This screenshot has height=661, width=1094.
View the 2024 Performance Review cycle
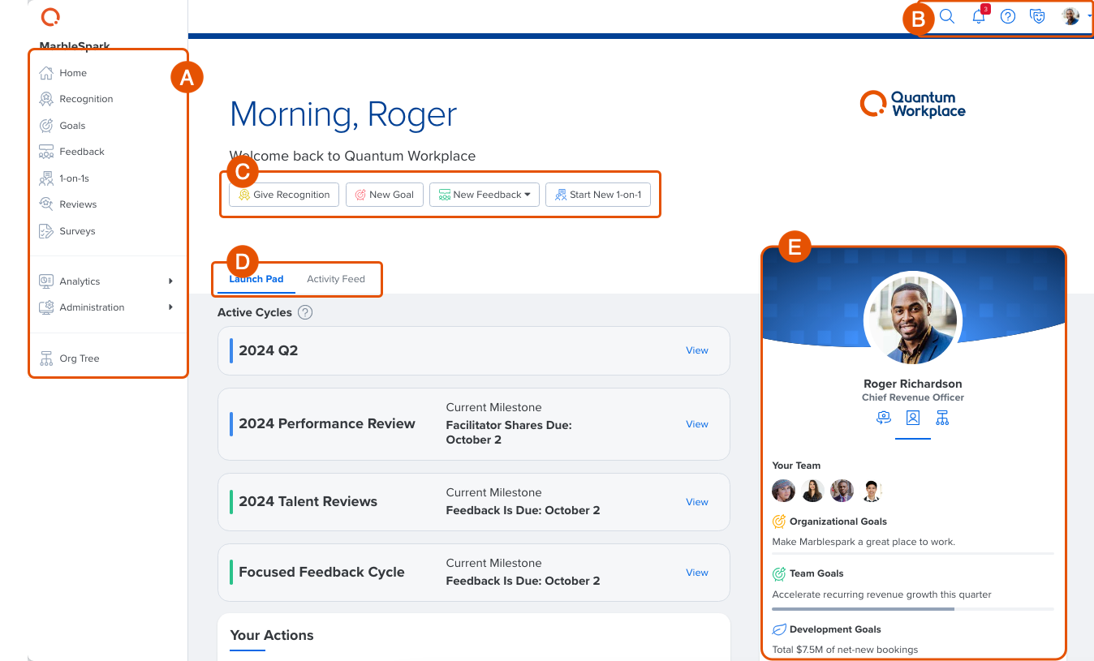pos(696,423)
